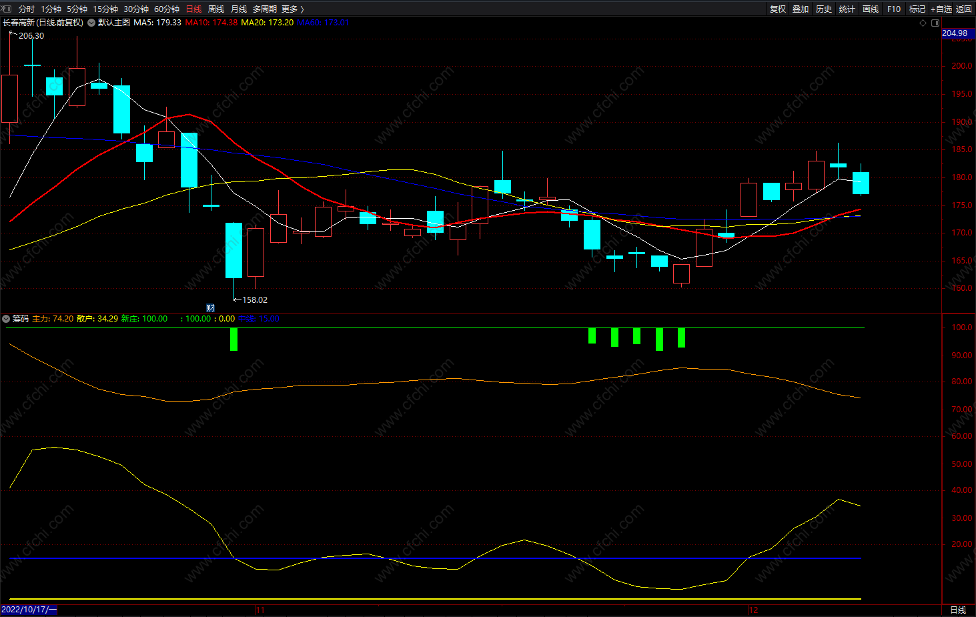This screenshot has height=617, width=976.
Task: Click the 叠加 overlay button
Action: click(x=801, y=9)
